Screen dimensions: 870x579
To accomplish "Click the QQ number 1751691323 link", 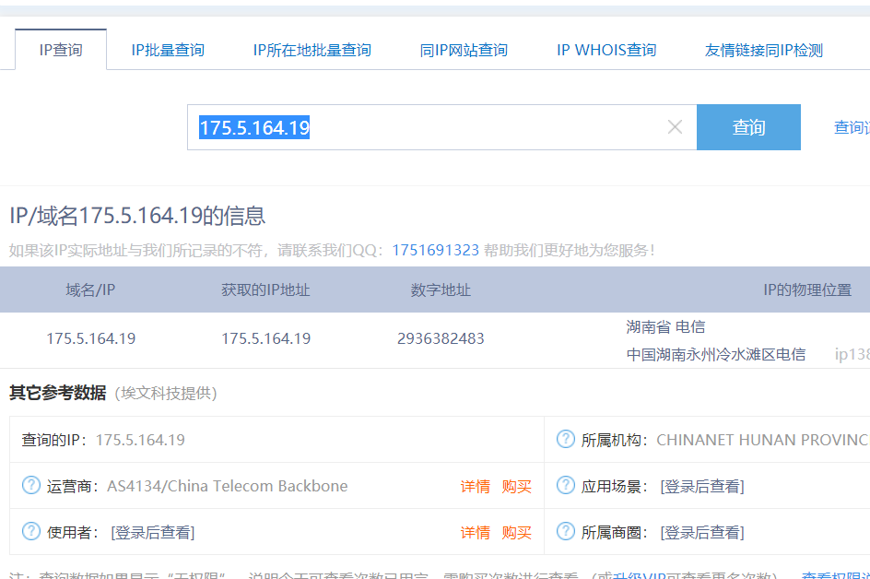I will [x=435, y=250].
